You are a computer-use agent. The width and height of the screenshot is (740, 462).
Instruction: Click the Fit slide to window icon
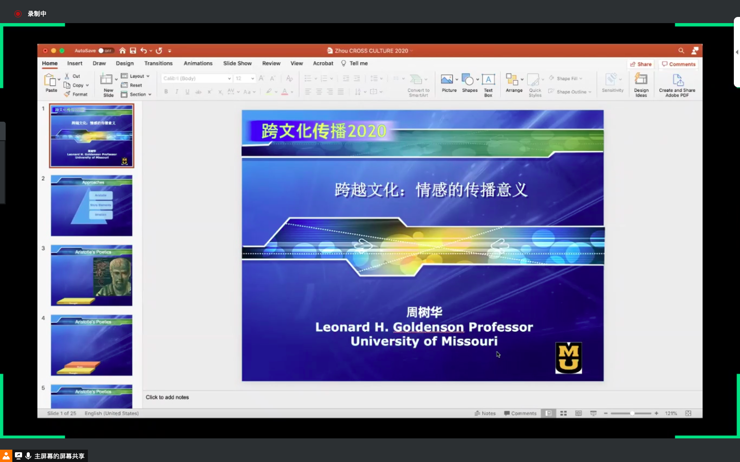(x=688, y=413)
